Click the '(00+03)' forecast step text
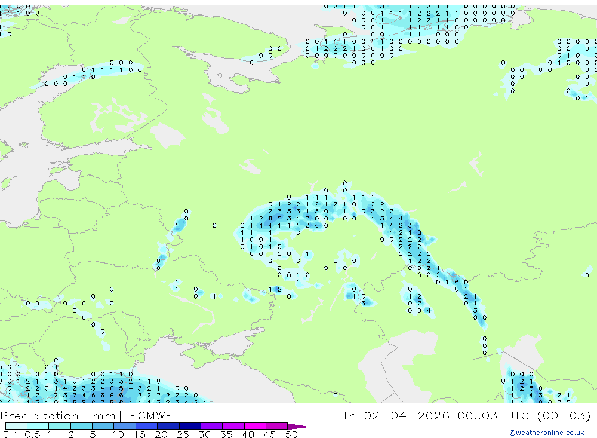This screenshot has height=438, width=597. (x=564, y=415)
